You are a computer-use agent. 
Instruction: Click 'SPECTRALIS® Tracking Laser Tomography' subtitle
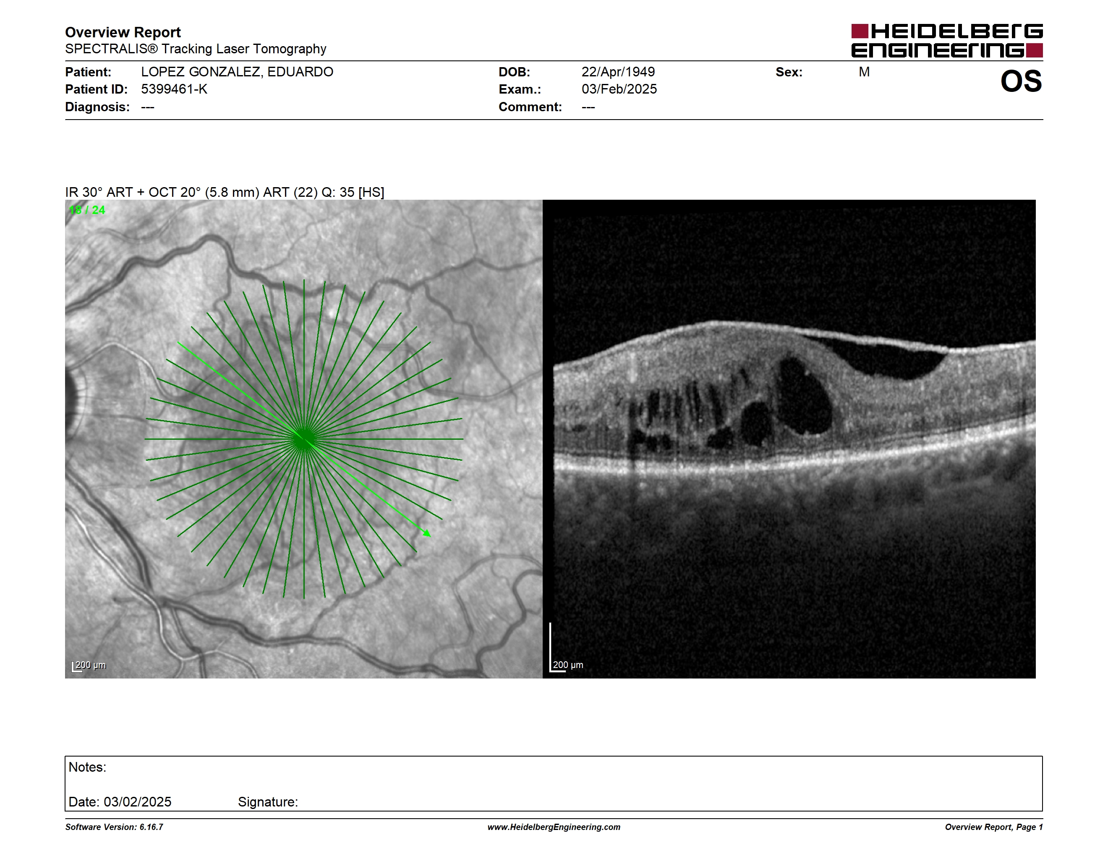195,49
